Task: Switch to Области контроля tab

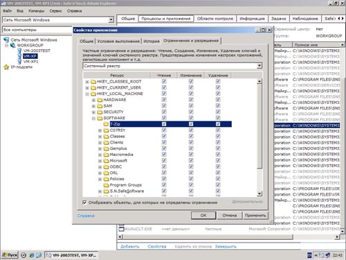Action: [x=215, y=19]
